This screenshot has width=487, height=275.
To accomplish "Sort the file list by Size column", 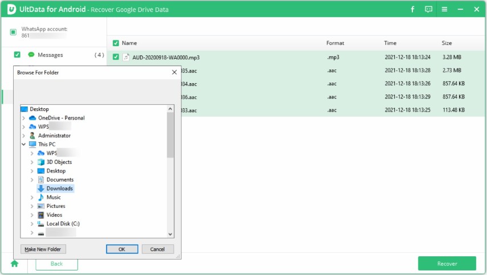I will point(447,43).
